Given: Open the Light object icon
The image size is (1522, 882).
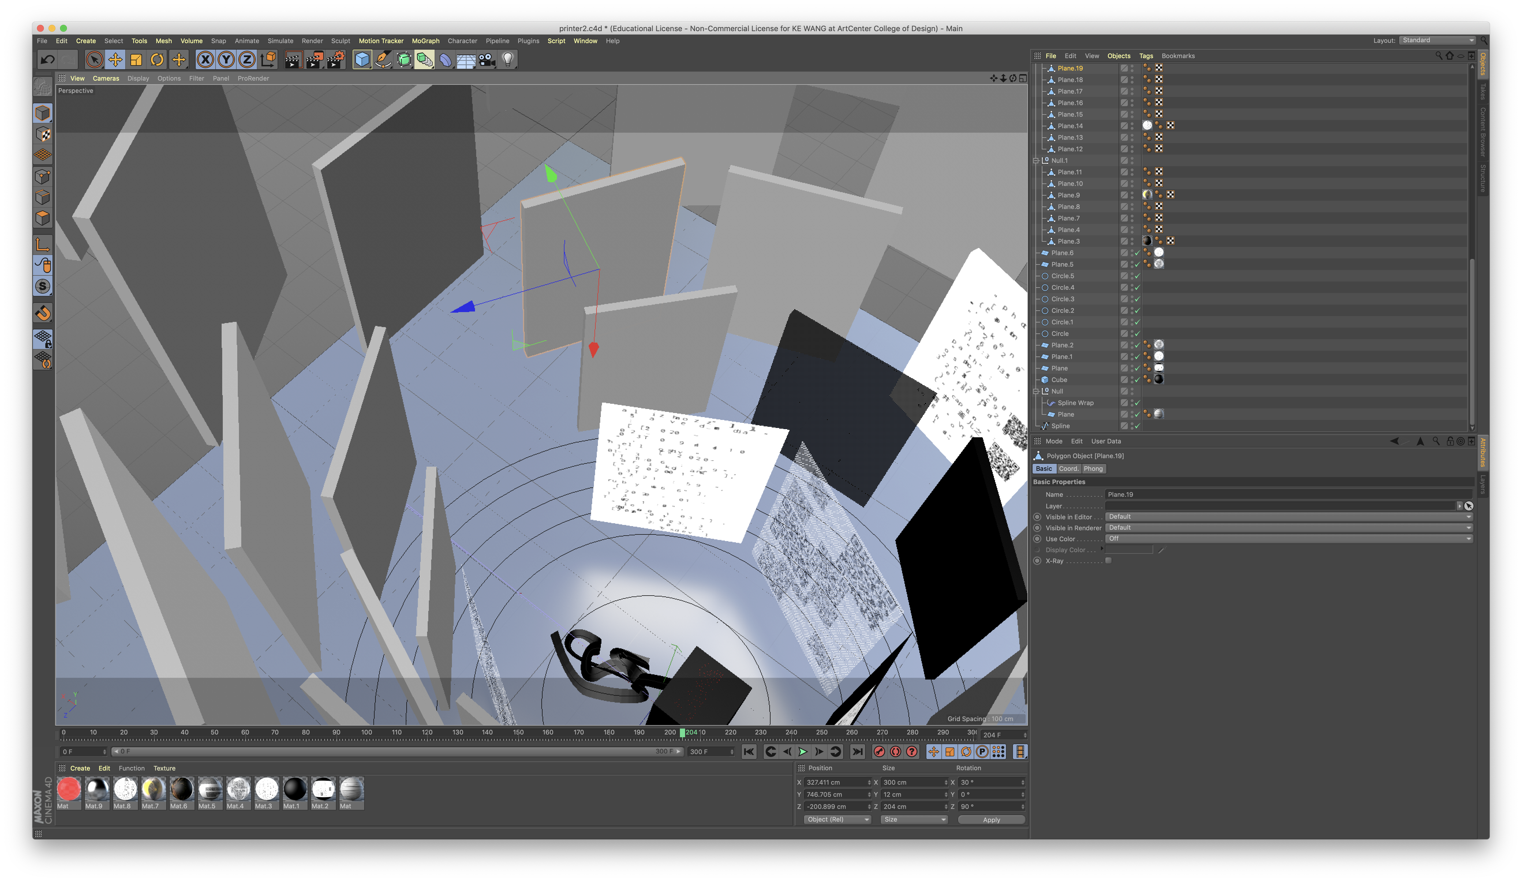Looking at the screenshot, I should 508,59.
